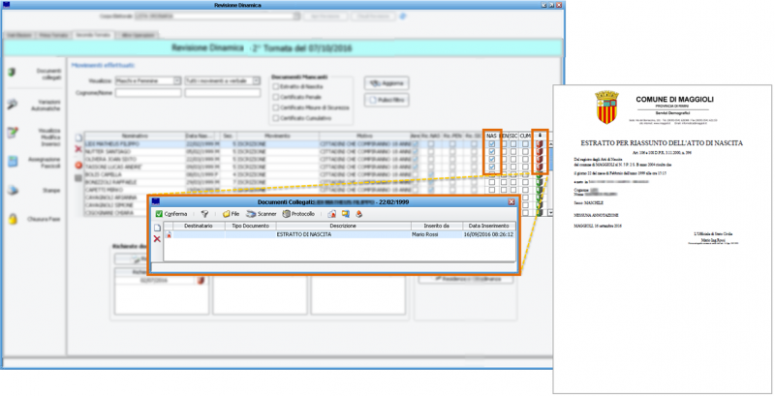The image size is (775, 396).
Task: Click the new document icon in dialog sidebar
Action: click(157, 228)
